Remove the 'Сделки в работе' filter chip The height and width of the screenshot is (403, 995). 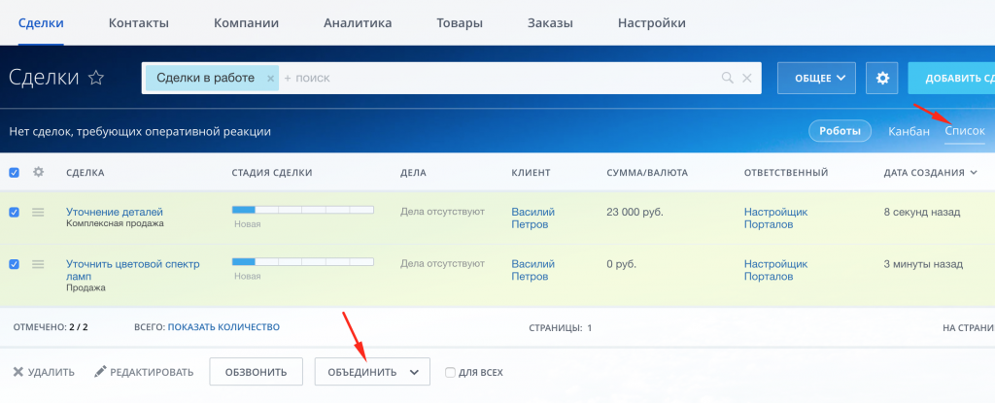tap(270, 78)
